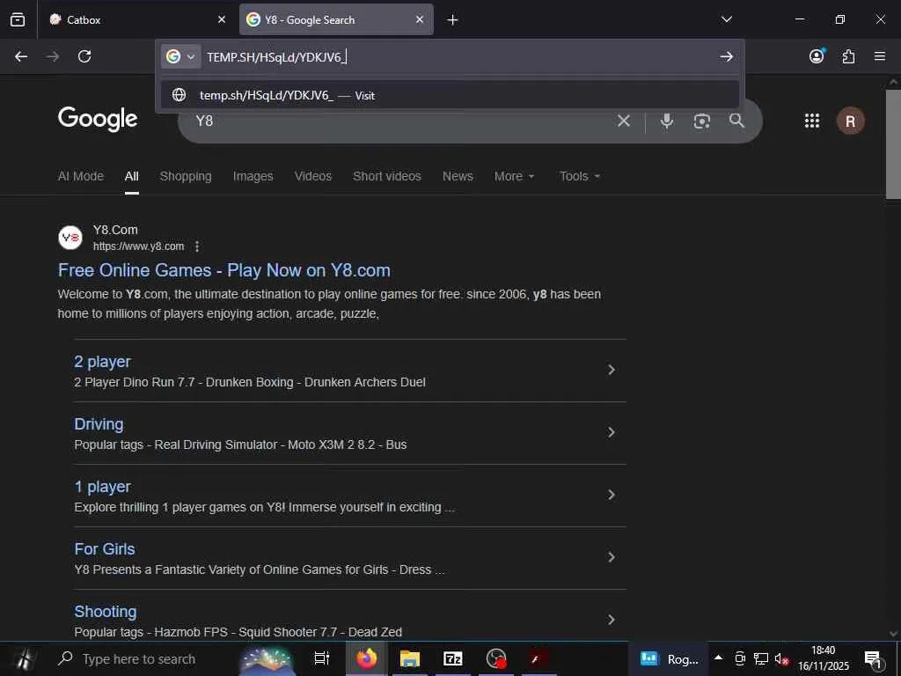Open the dark red taskbar app
The height and width of the screenshot is (676, 901).
[x=538, y=658]
